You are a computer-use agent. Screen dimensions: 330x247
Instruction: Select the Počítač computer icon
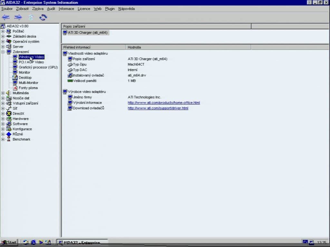9,31
